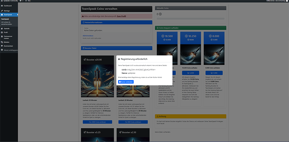The height and width of the screenshot is (142, 289).
Task: Click the coin icon in Coins bequem aufladen header
Action: (x=158, y=28)
